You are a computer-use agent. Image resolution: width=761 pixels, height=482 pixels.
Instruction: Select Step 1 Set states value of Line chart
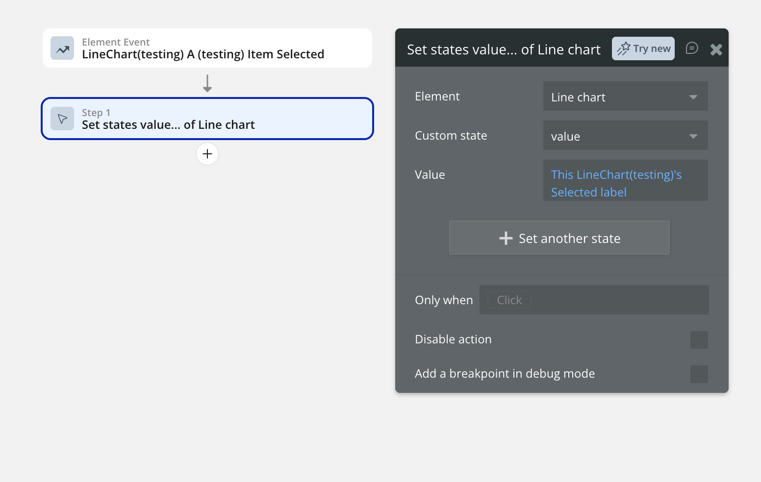(207, 119)
